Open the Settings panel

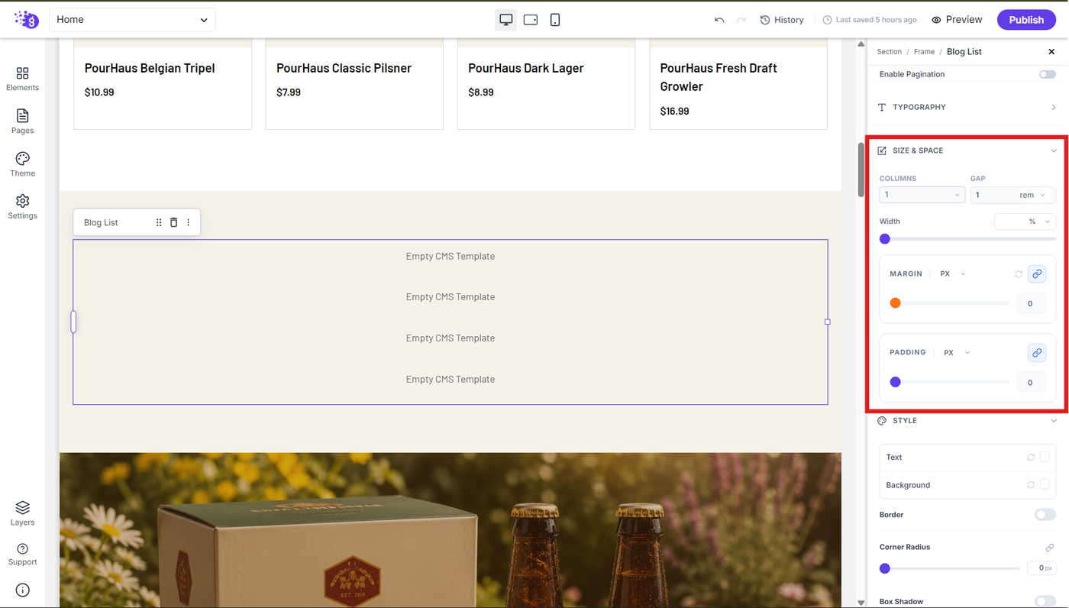(x=22, y=206)
